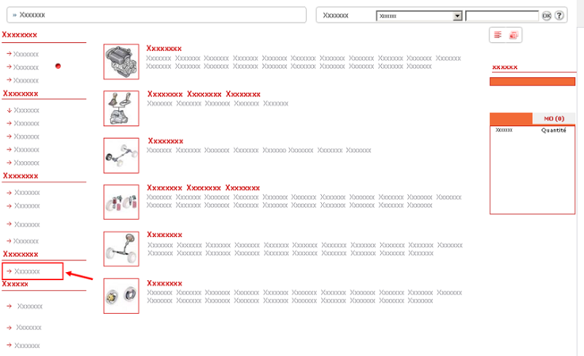Click the heading beside the steering thumbnail
584x356 pixels.
pos(164,235)
